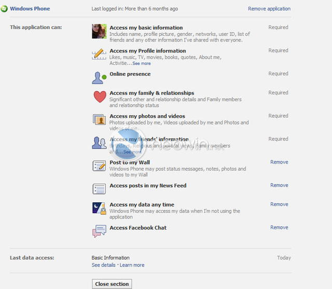Click the Today timestamp text
Screen dimensions: 332x289
[284, 258]
